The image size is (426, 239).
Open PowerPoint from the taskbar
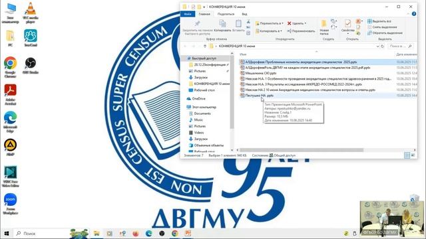coord(188,233)
